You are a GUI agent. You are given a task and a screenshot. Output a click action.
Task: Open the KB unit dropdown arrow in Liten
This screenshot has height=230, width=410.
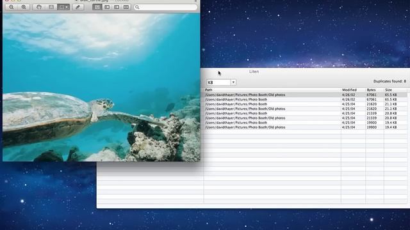coord(233,82)
